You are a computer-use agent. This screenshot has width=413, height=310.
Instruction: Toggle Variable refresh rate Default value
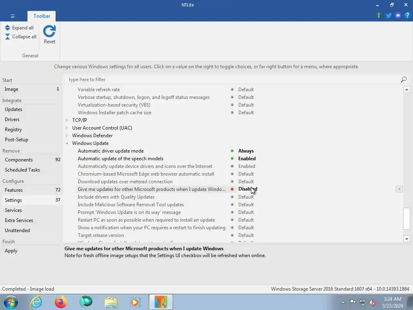246,90
